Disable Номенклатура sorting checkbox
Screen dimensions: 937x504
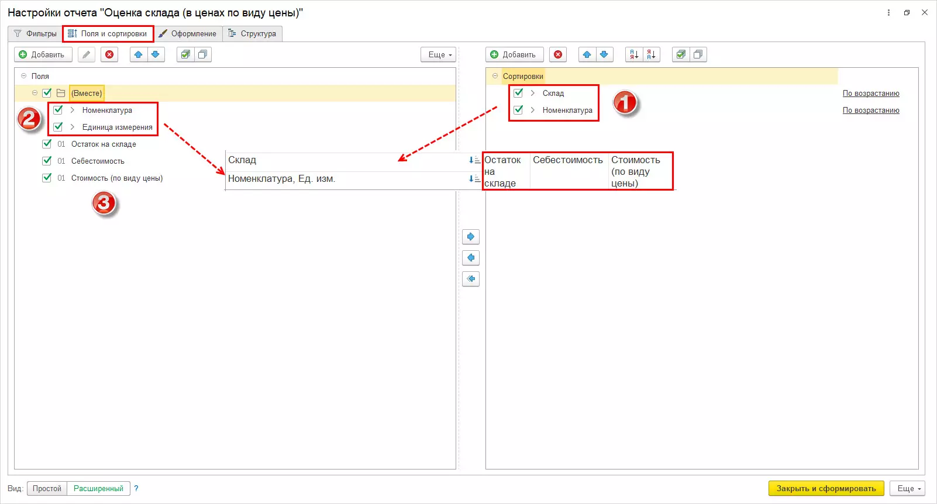(518, 109)
